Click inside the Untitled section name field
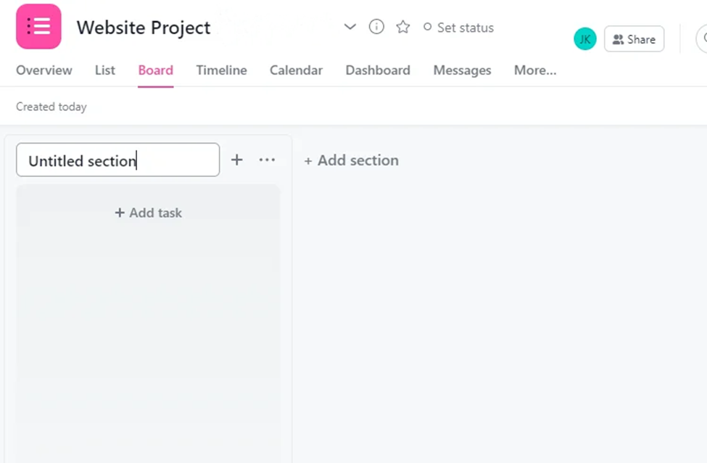The height and width of the screenshot is (463, 707). (117, 160)
